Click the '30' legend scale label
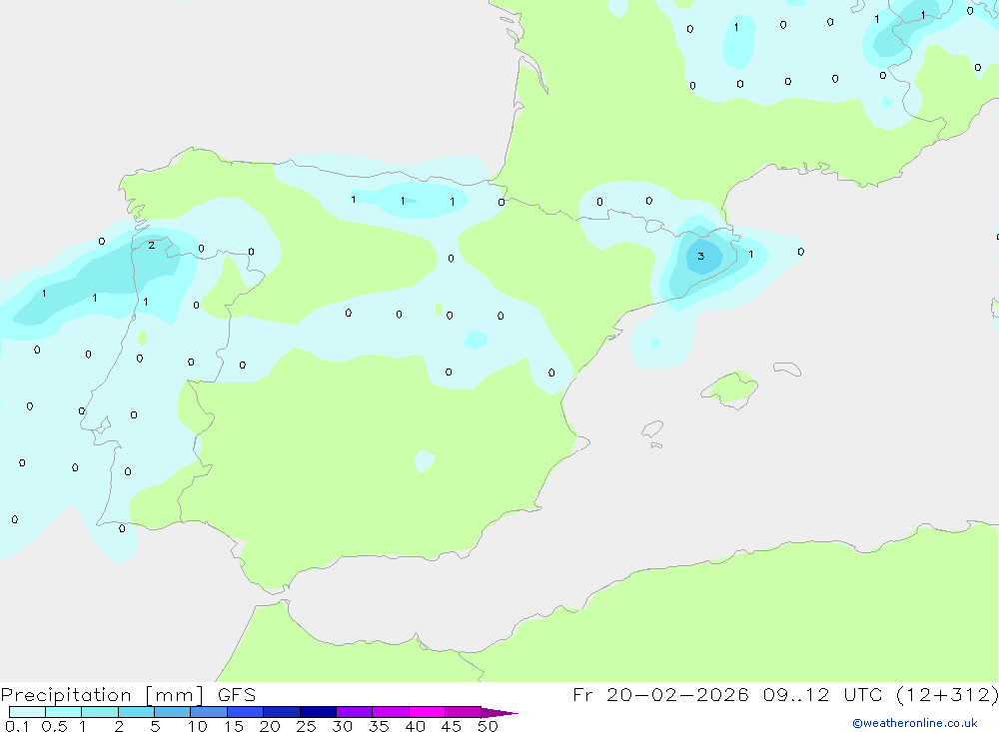This screenshot has width=999, height=732. [342, 726]
